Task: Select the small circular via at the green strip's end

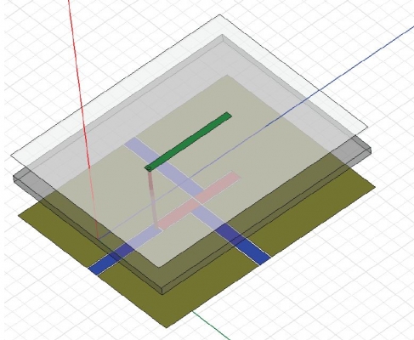Action: tap(148, 169)
